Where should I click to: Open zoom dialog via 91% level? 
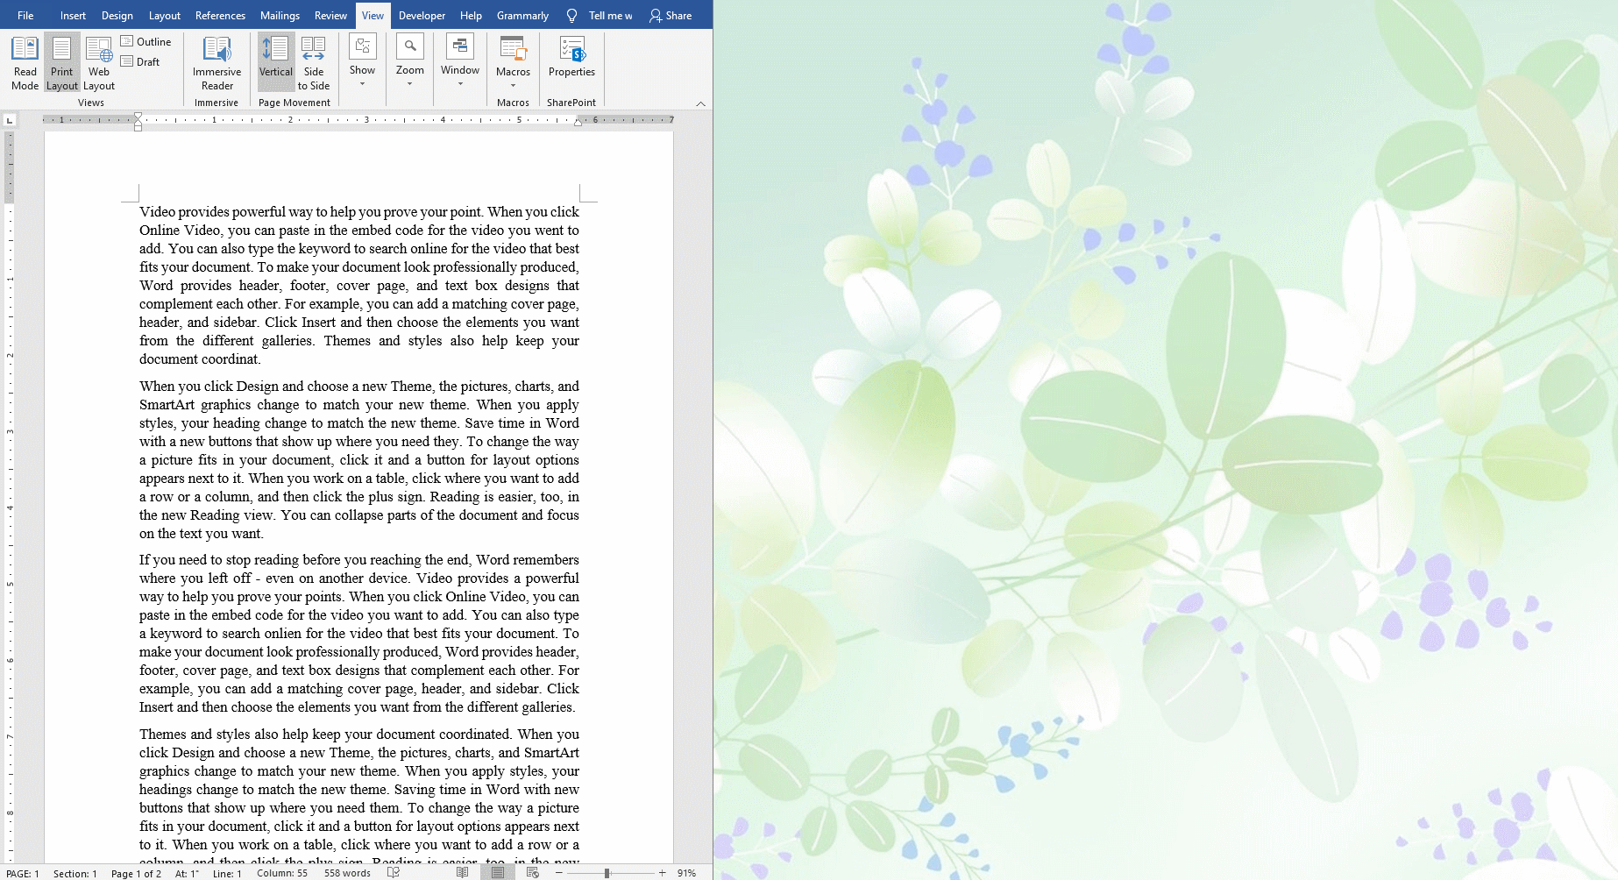pos(686,873)
